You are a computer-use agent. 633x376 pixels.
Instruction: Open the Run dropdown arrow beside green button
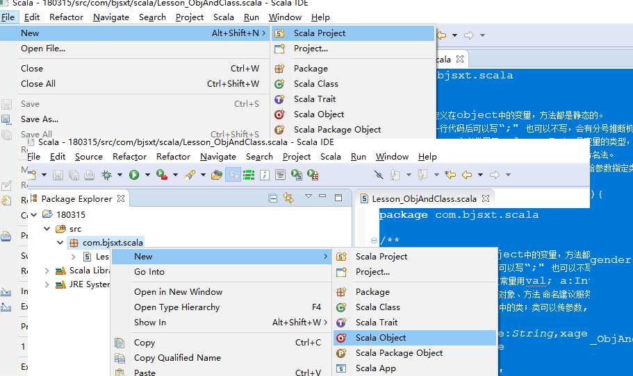click(x=147, y=175)
